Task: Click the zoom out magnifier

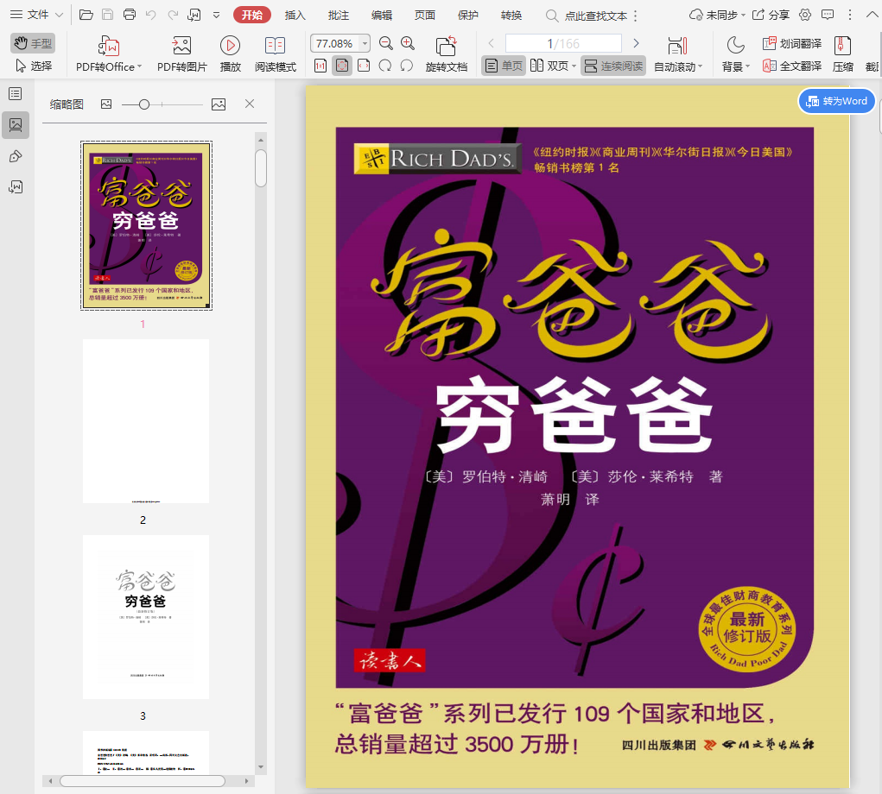Action: 386,43
